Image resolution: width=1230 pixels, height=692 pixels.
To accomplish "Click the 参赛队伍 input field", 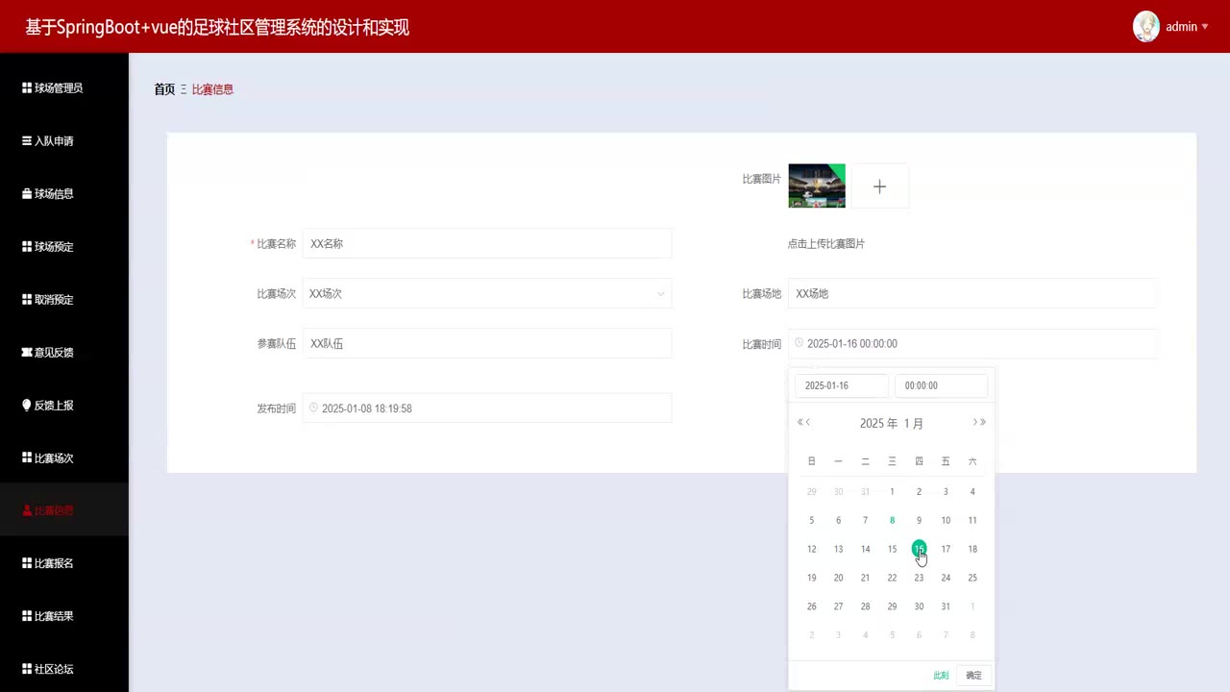I will pos(487,344).
